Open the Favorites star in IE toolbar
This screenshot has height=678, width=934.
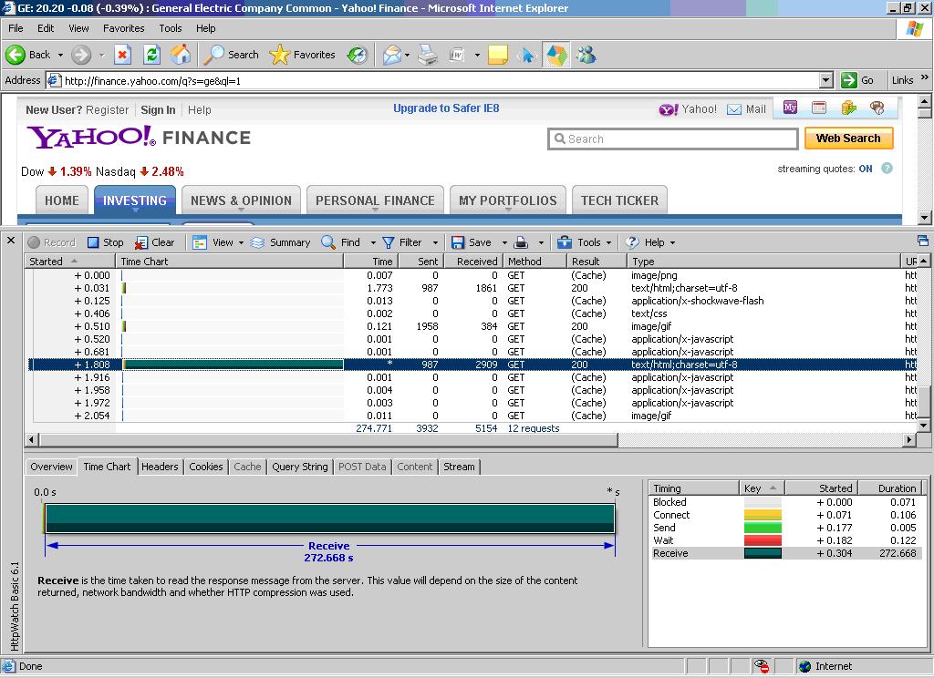303,55
